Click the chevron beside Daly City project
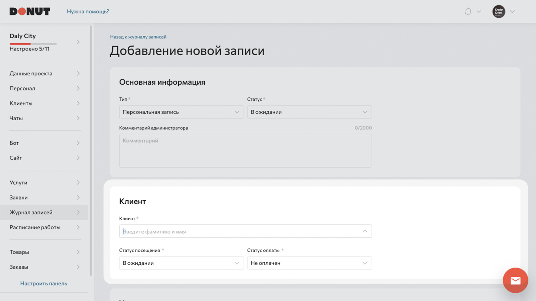 (x=78, y=42)
